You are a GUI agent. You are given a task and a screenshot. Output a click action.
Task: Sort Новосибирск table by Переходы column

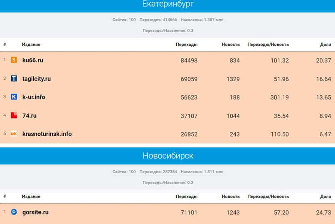click(x=187, y=197)
